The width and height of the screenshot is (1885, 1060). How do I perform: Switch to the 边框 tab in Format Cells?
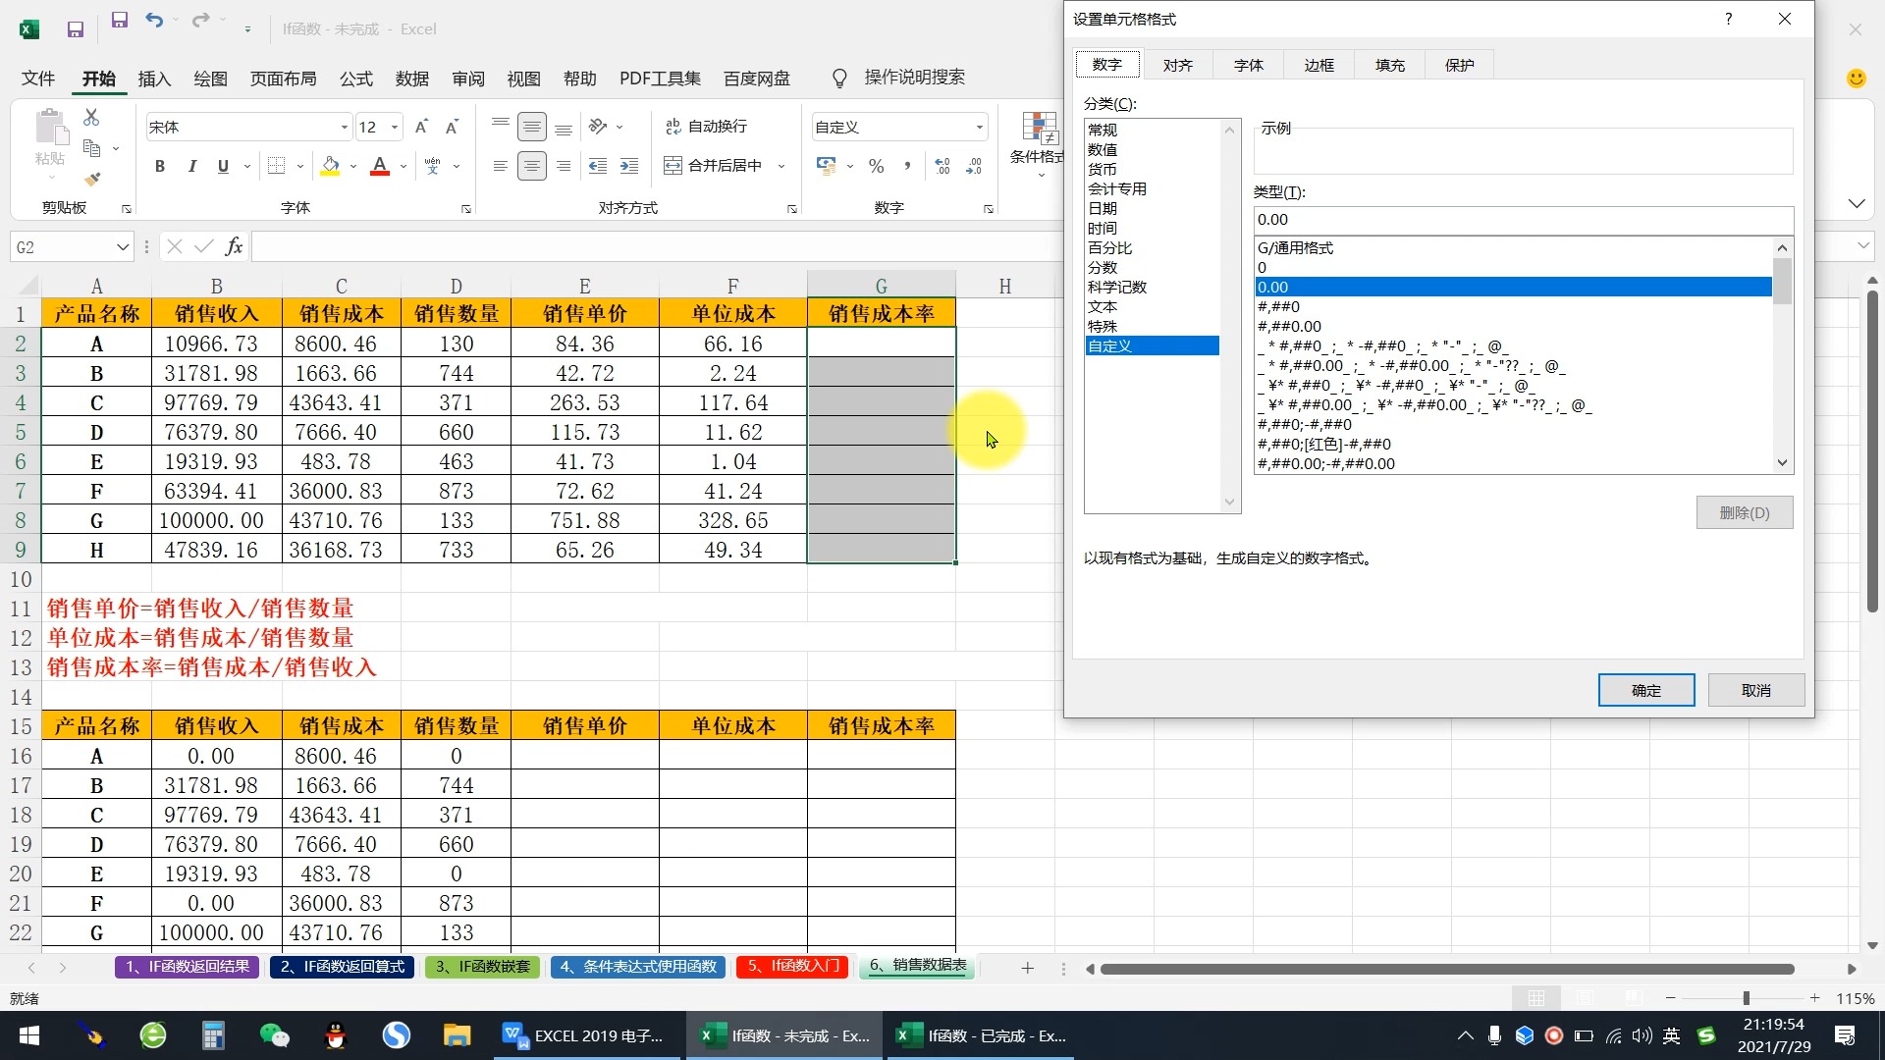coord(1318,64)
